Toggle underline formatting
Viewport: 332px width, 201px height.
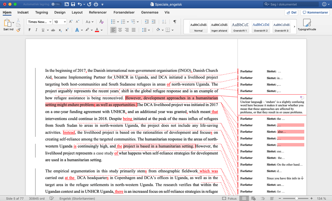(43, 30)
